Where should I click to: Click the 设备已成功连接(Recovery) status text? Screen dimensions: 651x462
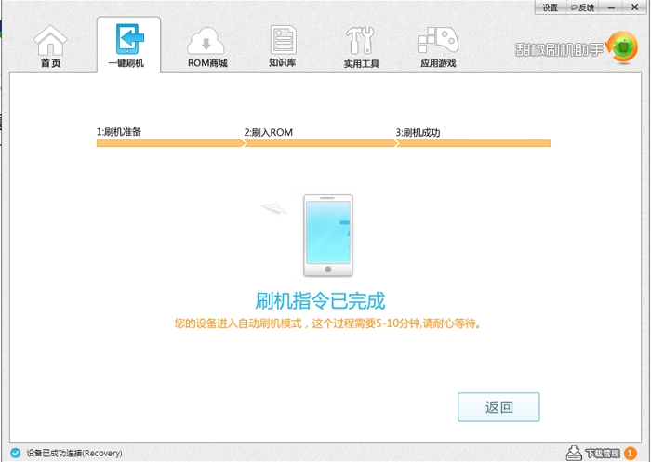(x=74, y=453)
